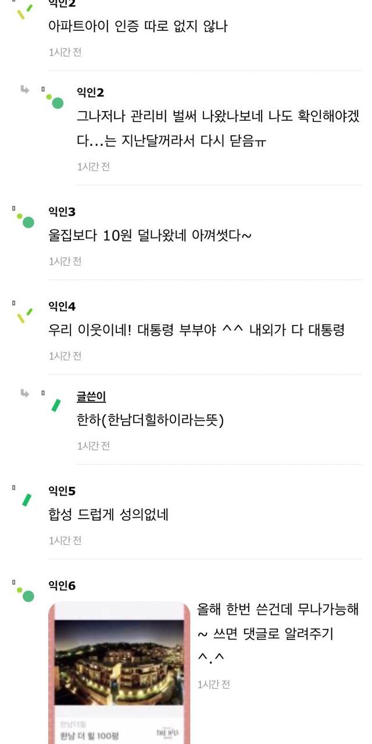Viewport: 372px width, 744px height.
Task: Tap the 익인4 username
Action: click(x=62, y=306)
